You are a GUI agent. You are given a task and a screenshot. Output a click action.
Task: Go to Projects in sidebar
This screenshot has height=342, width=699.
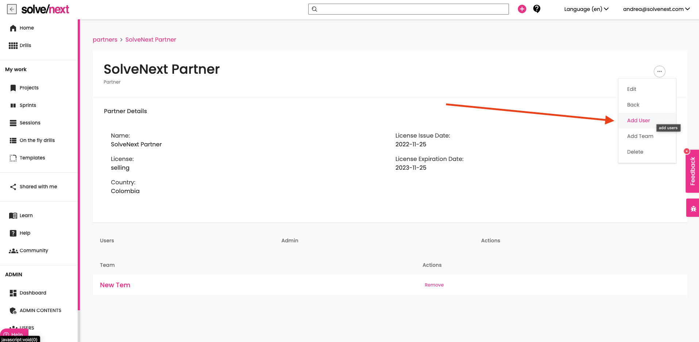29,88
